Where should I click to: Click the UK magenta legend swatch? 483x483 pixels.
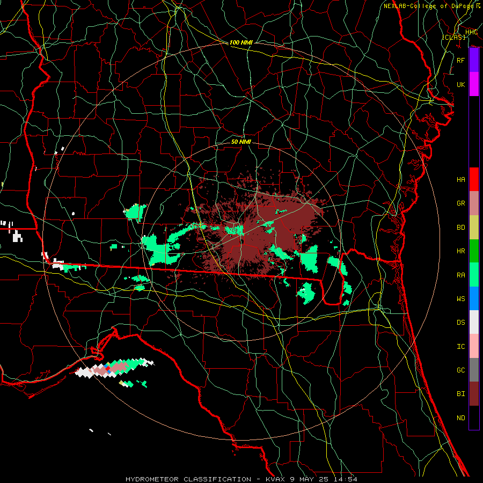pyautogui.click(x=474, y=84)
